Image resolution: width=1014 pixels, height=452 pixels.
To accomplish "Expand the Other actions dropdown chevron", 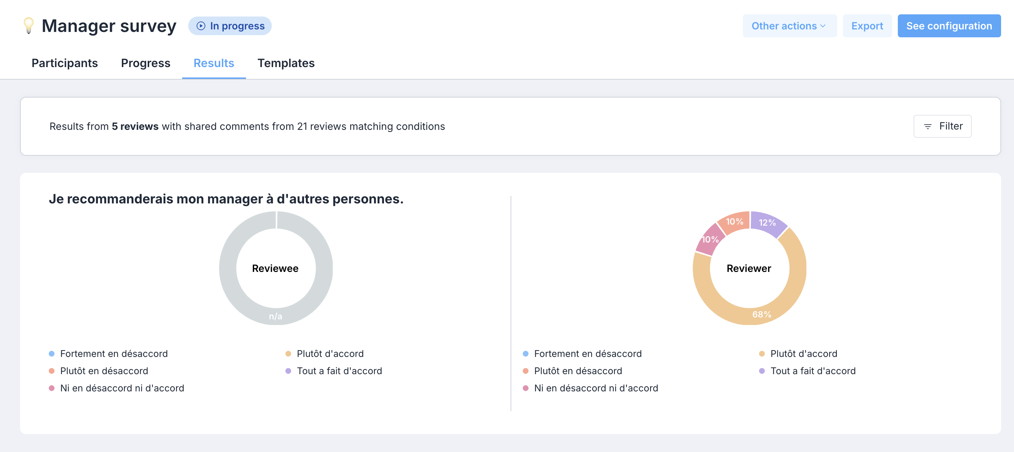I will (x=823, y=26).
